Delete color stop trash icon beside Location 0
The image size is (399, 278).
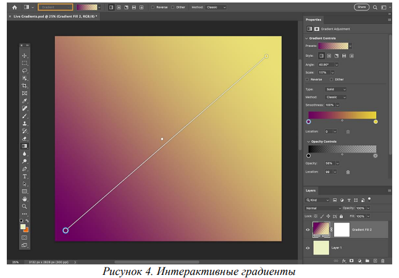[x=348, y=132]
